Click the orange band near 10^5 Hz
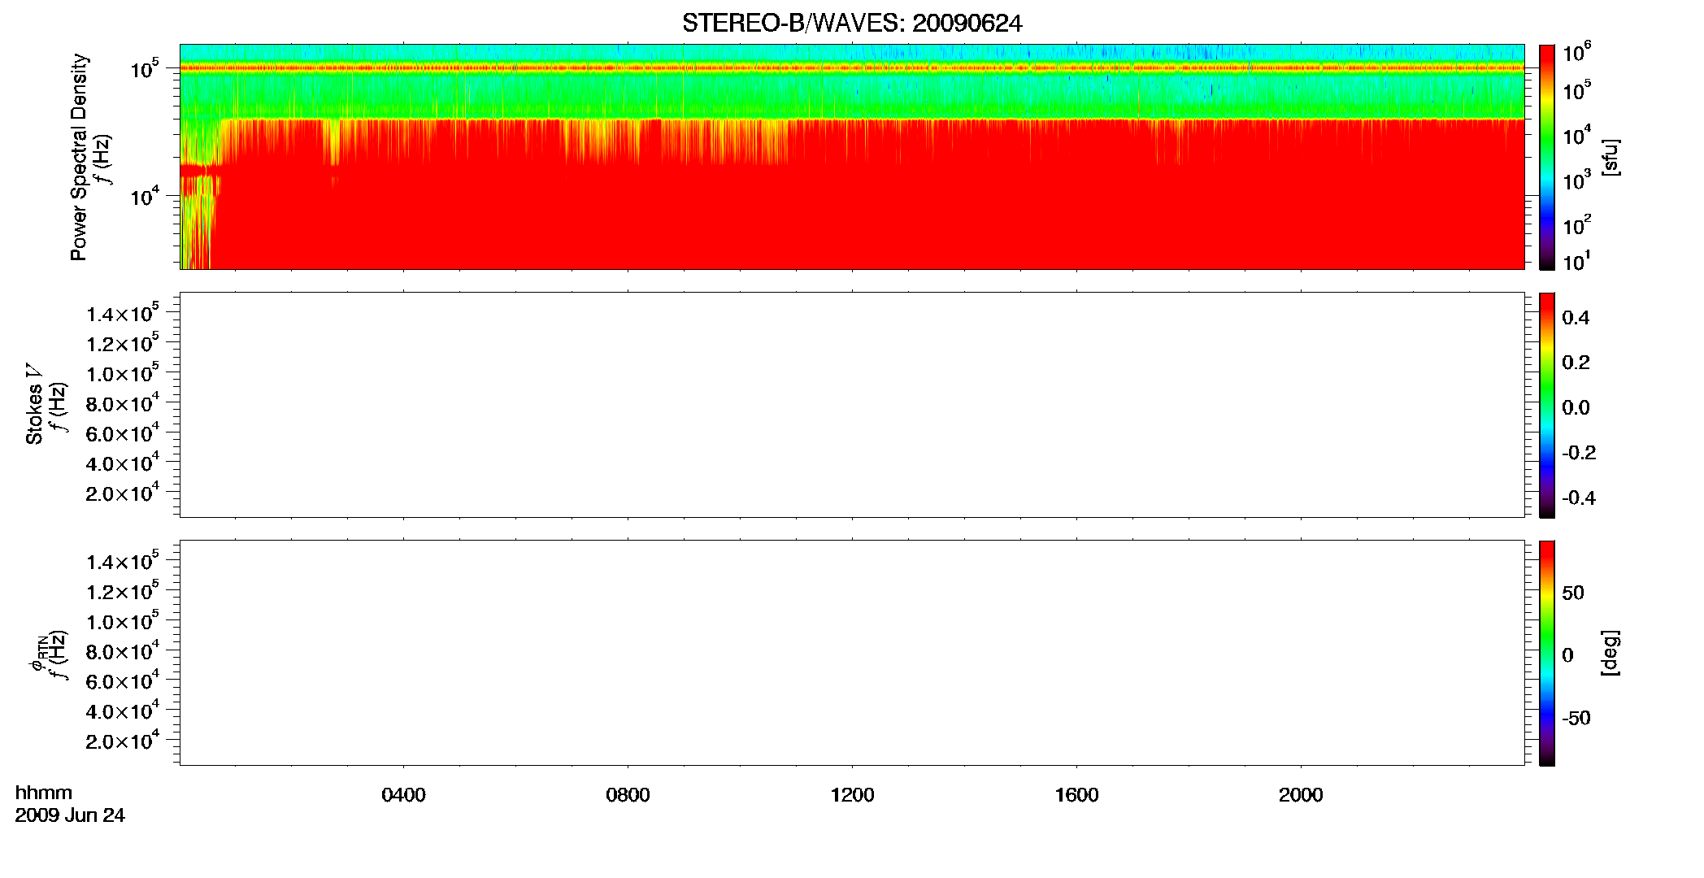The image size is (1704, 878). (x=852, y=68)
